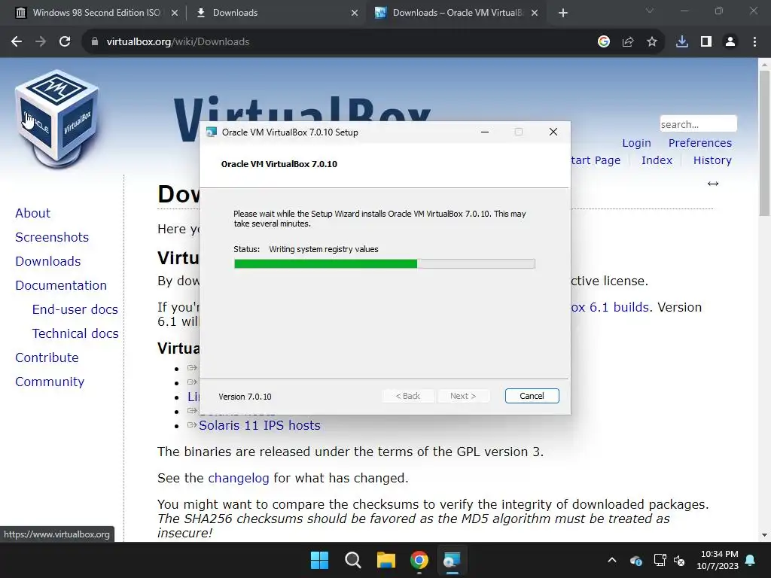Open Documentation in the sidebar
Image resolution: width=771 pixels, height=578 pixels.
click(x=61, y=285)
